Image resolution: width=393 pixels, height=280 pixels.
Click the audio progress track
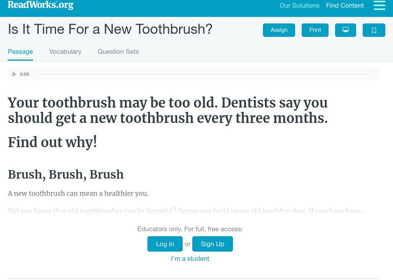204,74
